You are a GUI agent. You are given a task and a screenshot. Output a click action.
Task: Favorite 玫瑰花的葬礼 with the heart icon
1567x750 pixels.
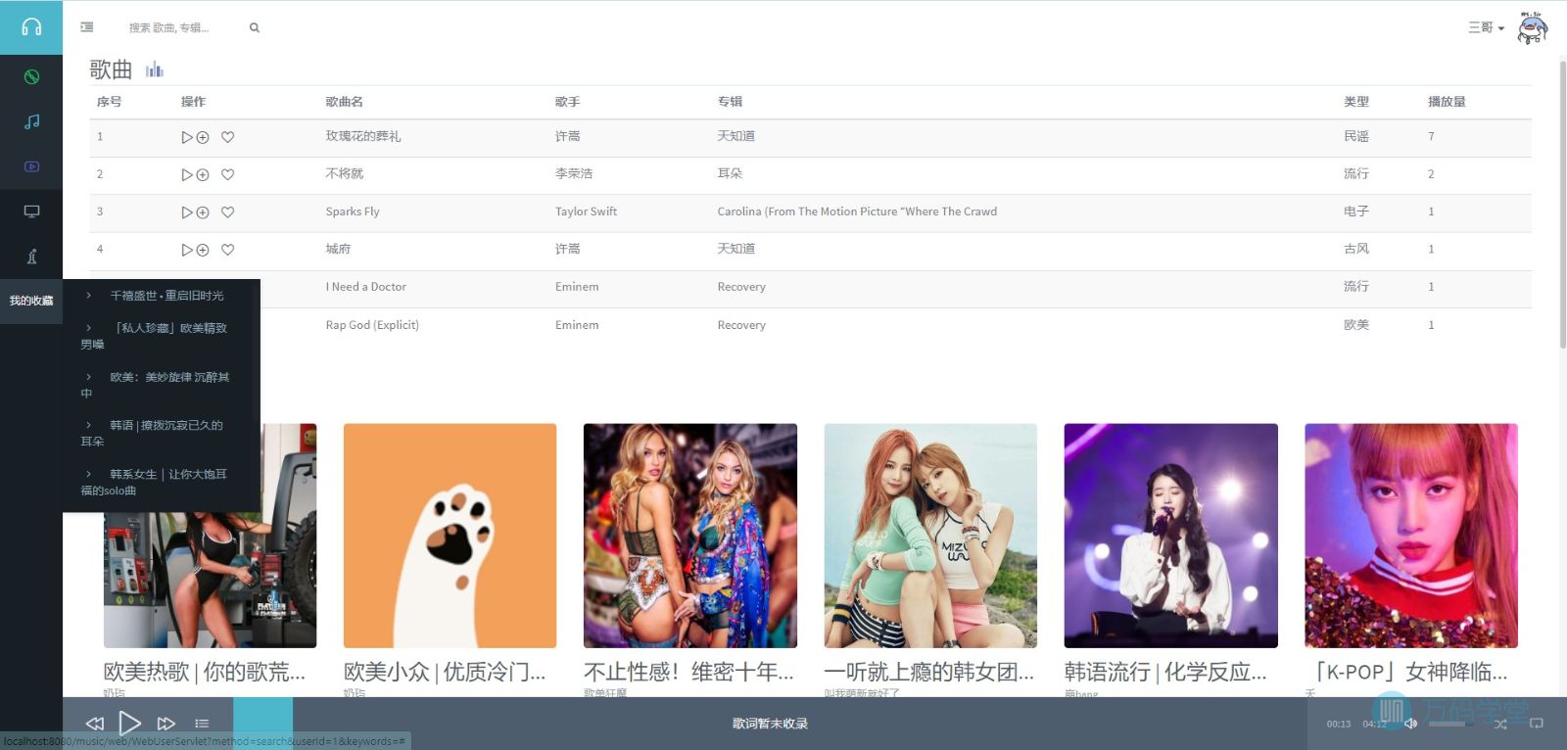(x=227, y=137)
